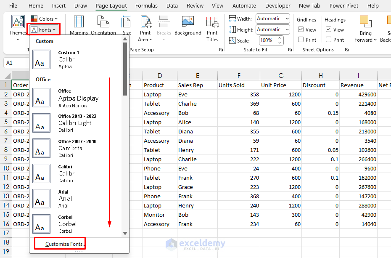Select column G header
This screenshot has width=391, height=258.
(x=281, y=76)
